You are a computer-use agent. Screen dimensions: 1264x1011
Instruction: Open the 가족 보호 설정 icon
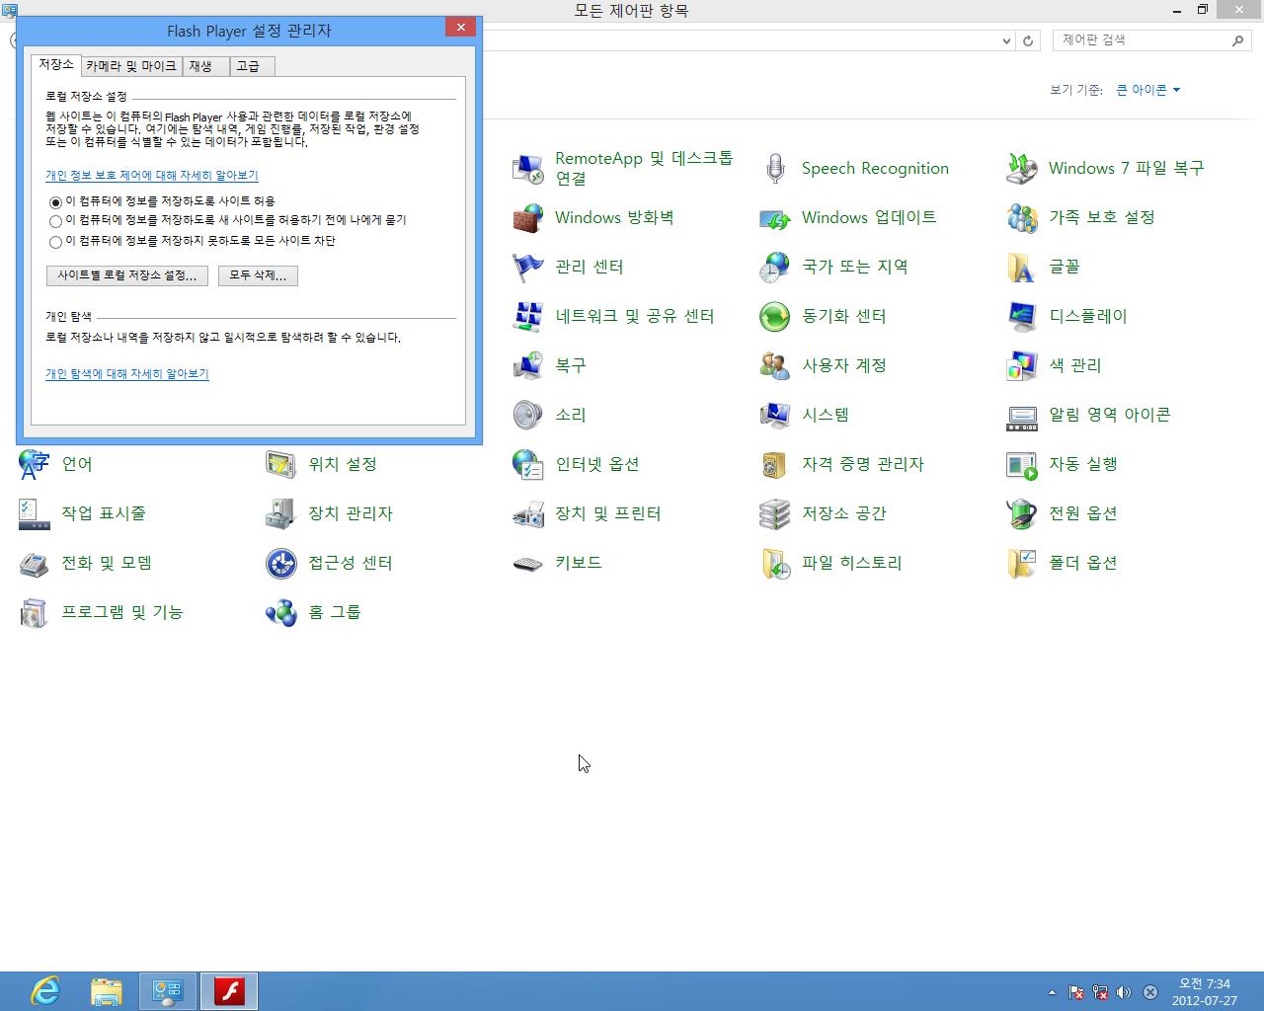tap(1022, 217)
